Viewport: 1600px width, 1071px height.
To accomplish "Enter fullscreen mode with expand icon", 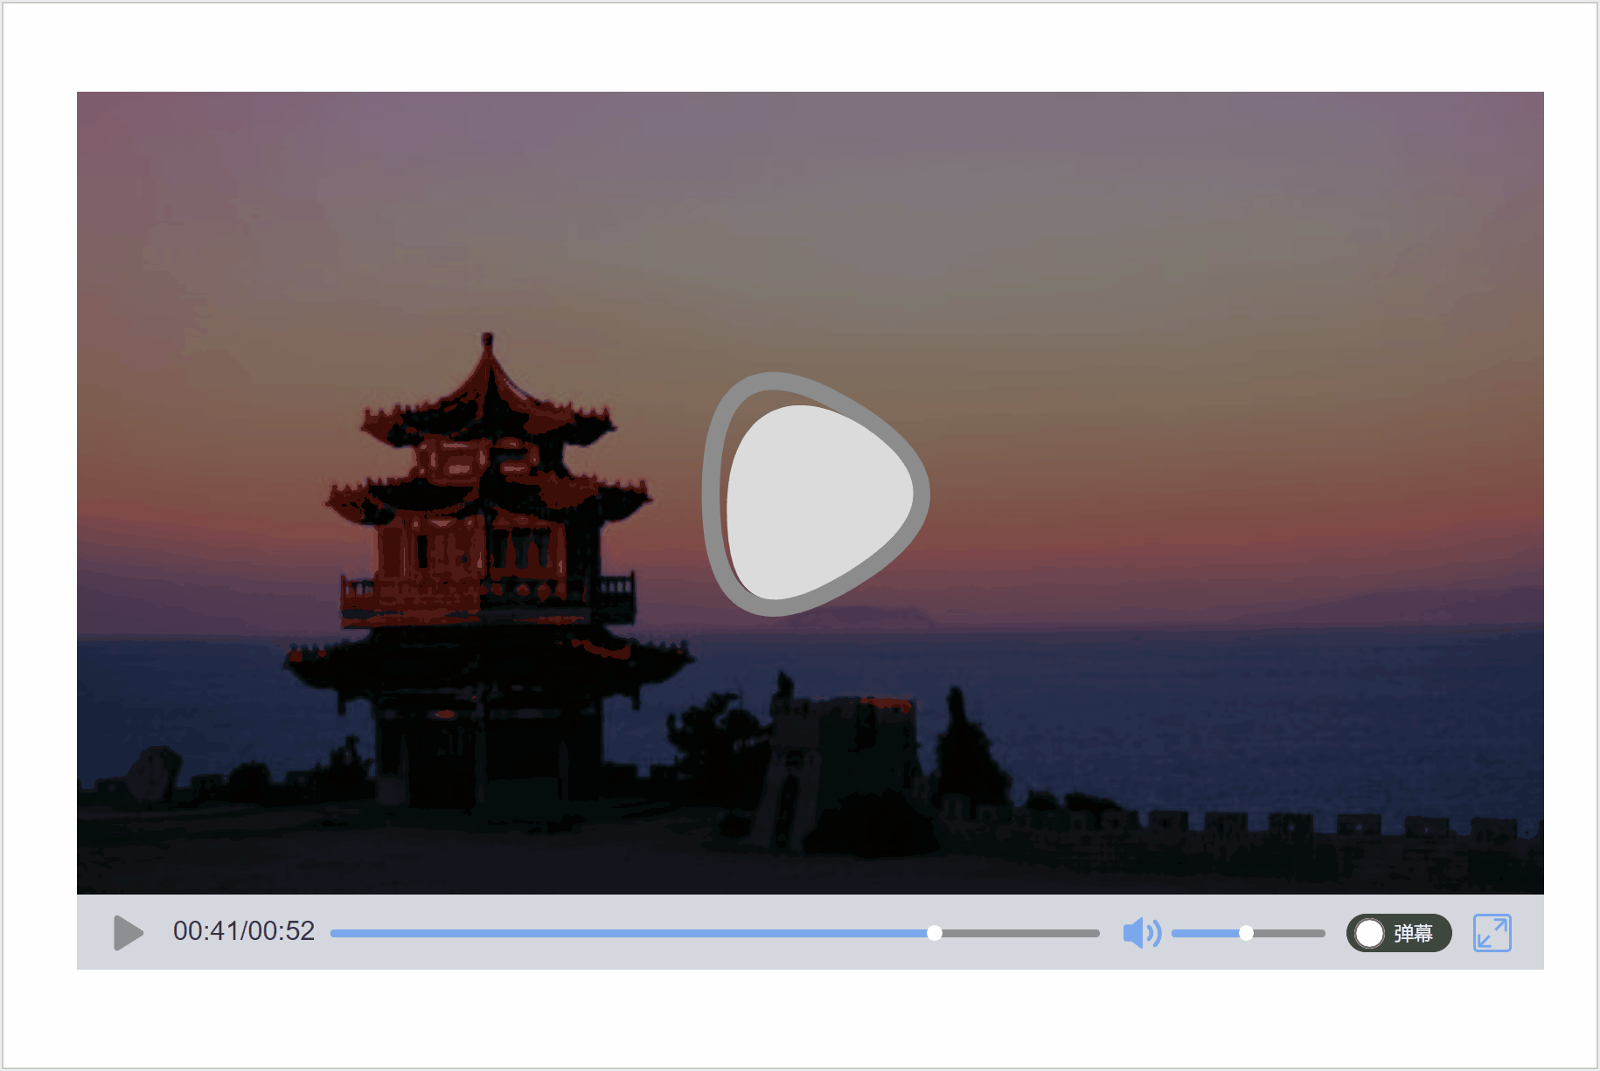I will click(x=1492, y=933).
